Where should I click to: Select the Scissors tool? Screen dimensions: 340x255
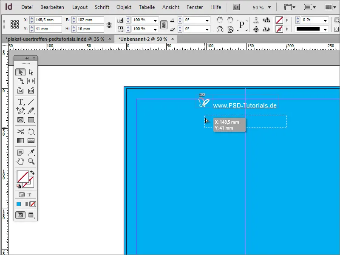point(20,132)
